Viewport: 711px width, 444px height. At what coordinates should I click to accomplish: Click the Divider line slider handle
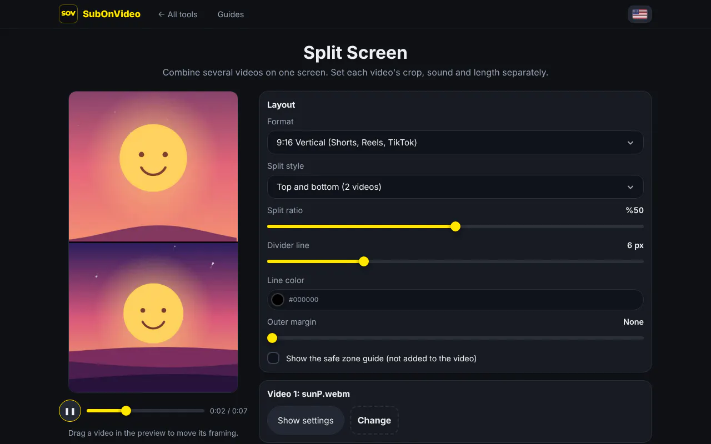pos(364,261)
